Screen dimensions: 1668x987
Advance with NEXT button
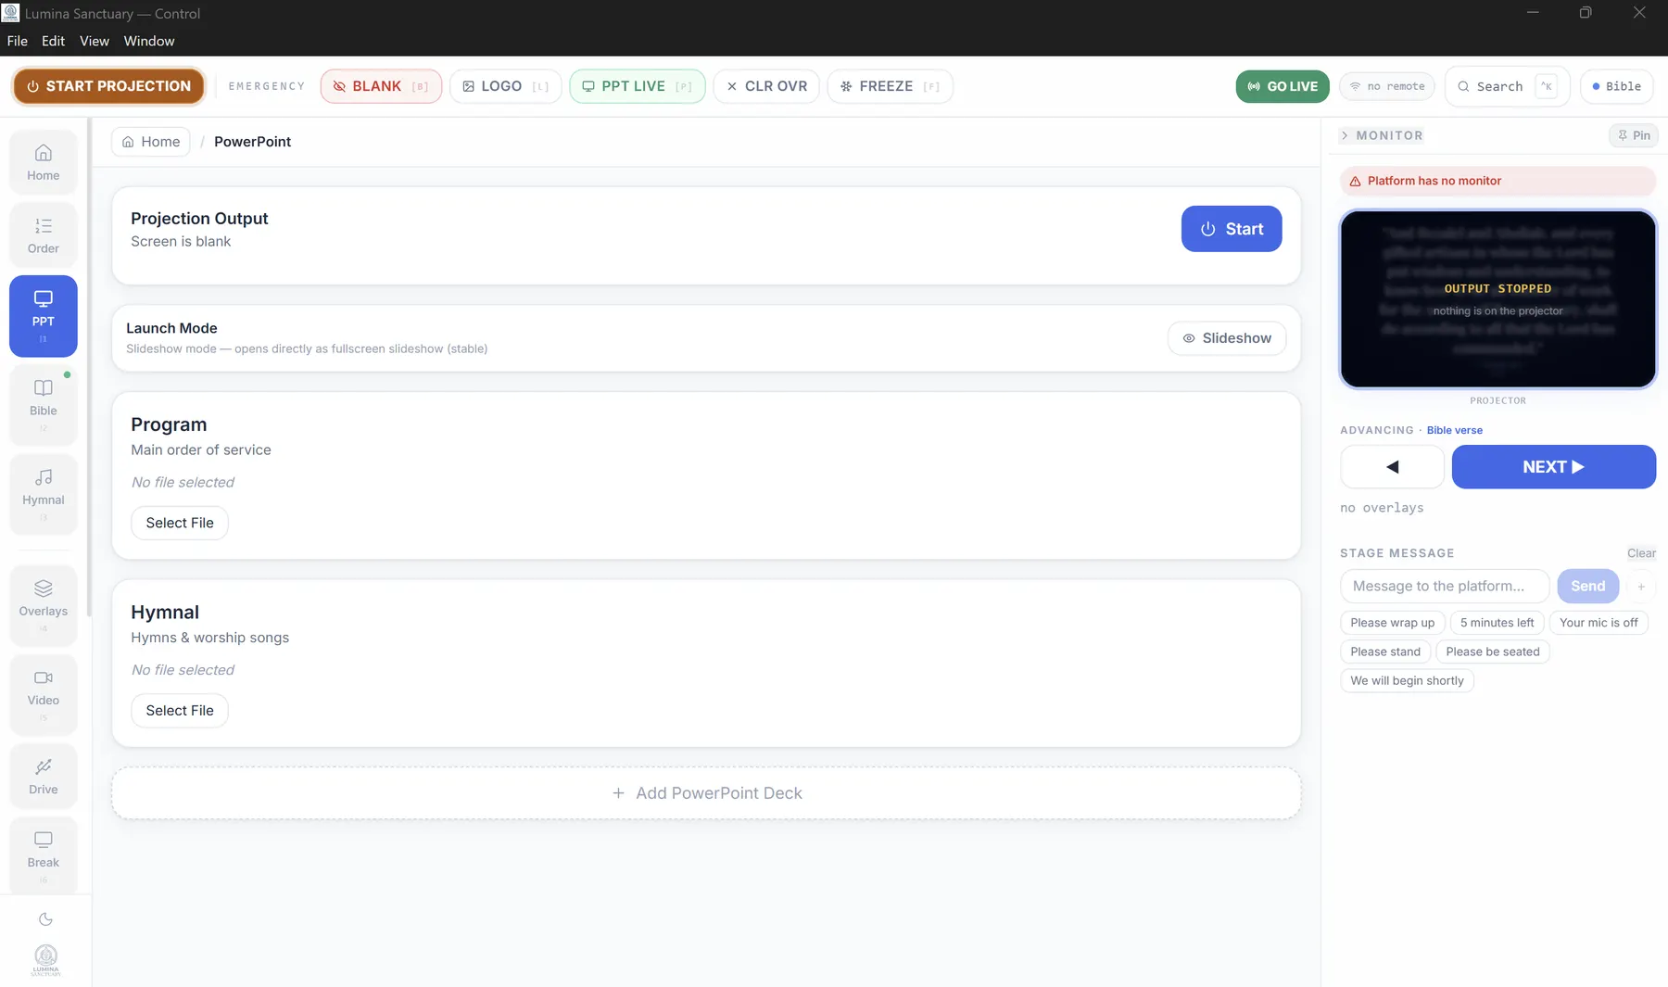pos(1553,467)
